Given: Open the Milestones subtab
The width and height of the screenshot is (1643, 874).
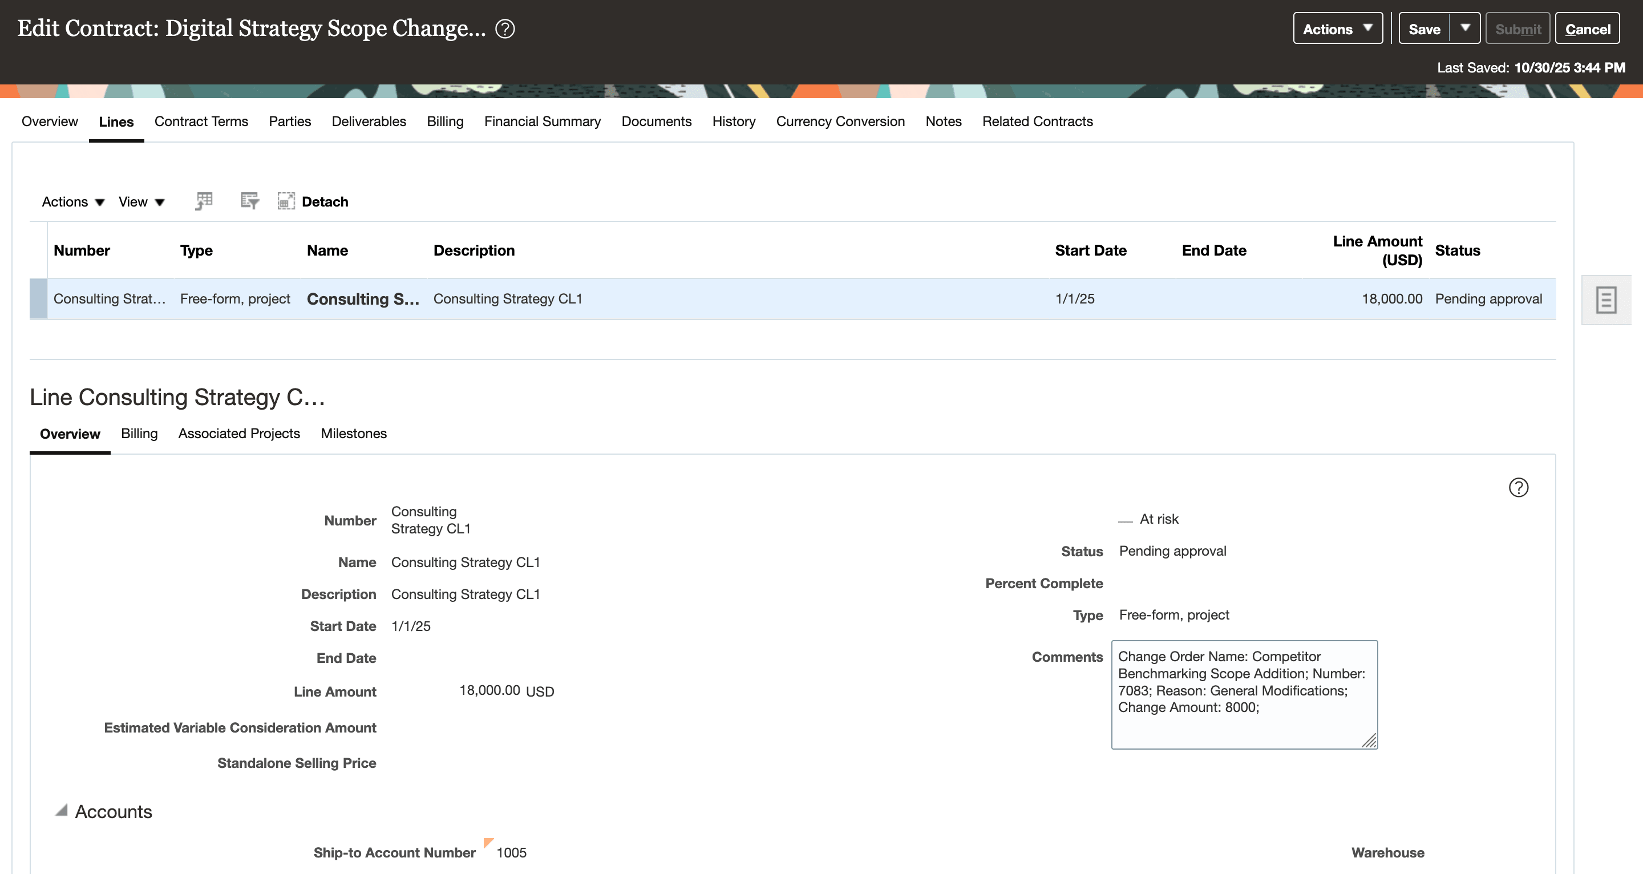Looking at the screenshot, I should [x=353, y=433].
